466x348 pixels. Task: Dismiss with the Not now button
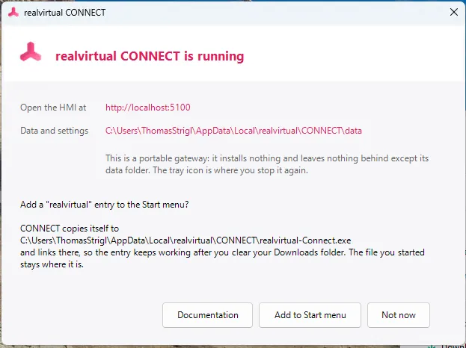click(399, 315)
